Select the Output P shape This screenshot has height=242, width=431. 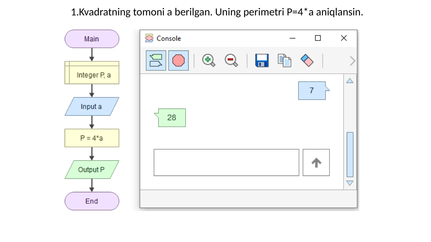tap(92, 170)
